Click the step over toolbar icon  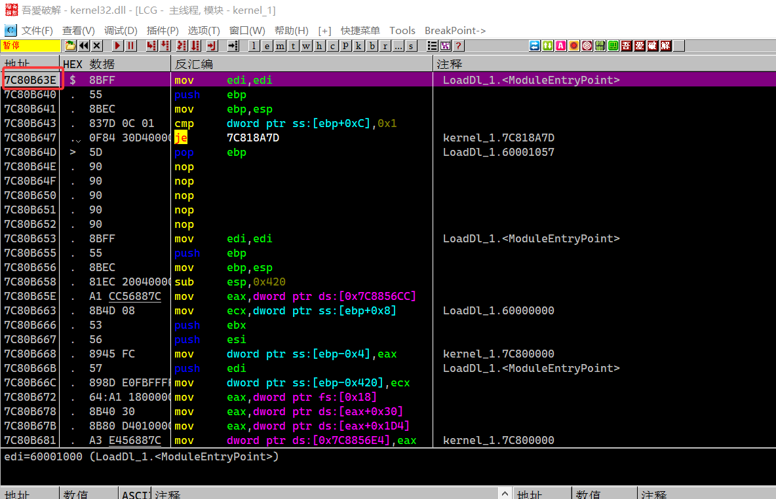[x=165, y=46]
